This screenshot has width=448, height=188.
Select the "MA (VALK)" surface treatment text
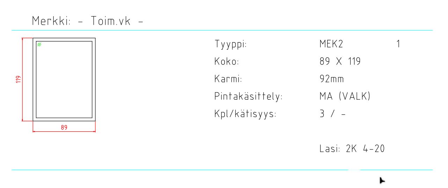coord(345,96)
